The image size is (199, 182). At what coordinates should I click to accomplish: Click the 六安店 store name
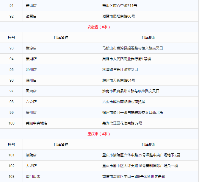[x=31, y=102]
